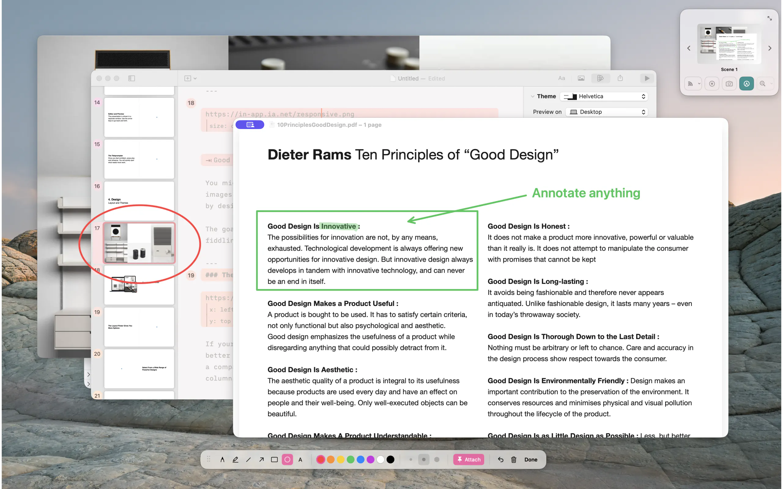The image size is (783, 489).
Task: Take a screenshot with the camera icon
Action: point(729,84)
